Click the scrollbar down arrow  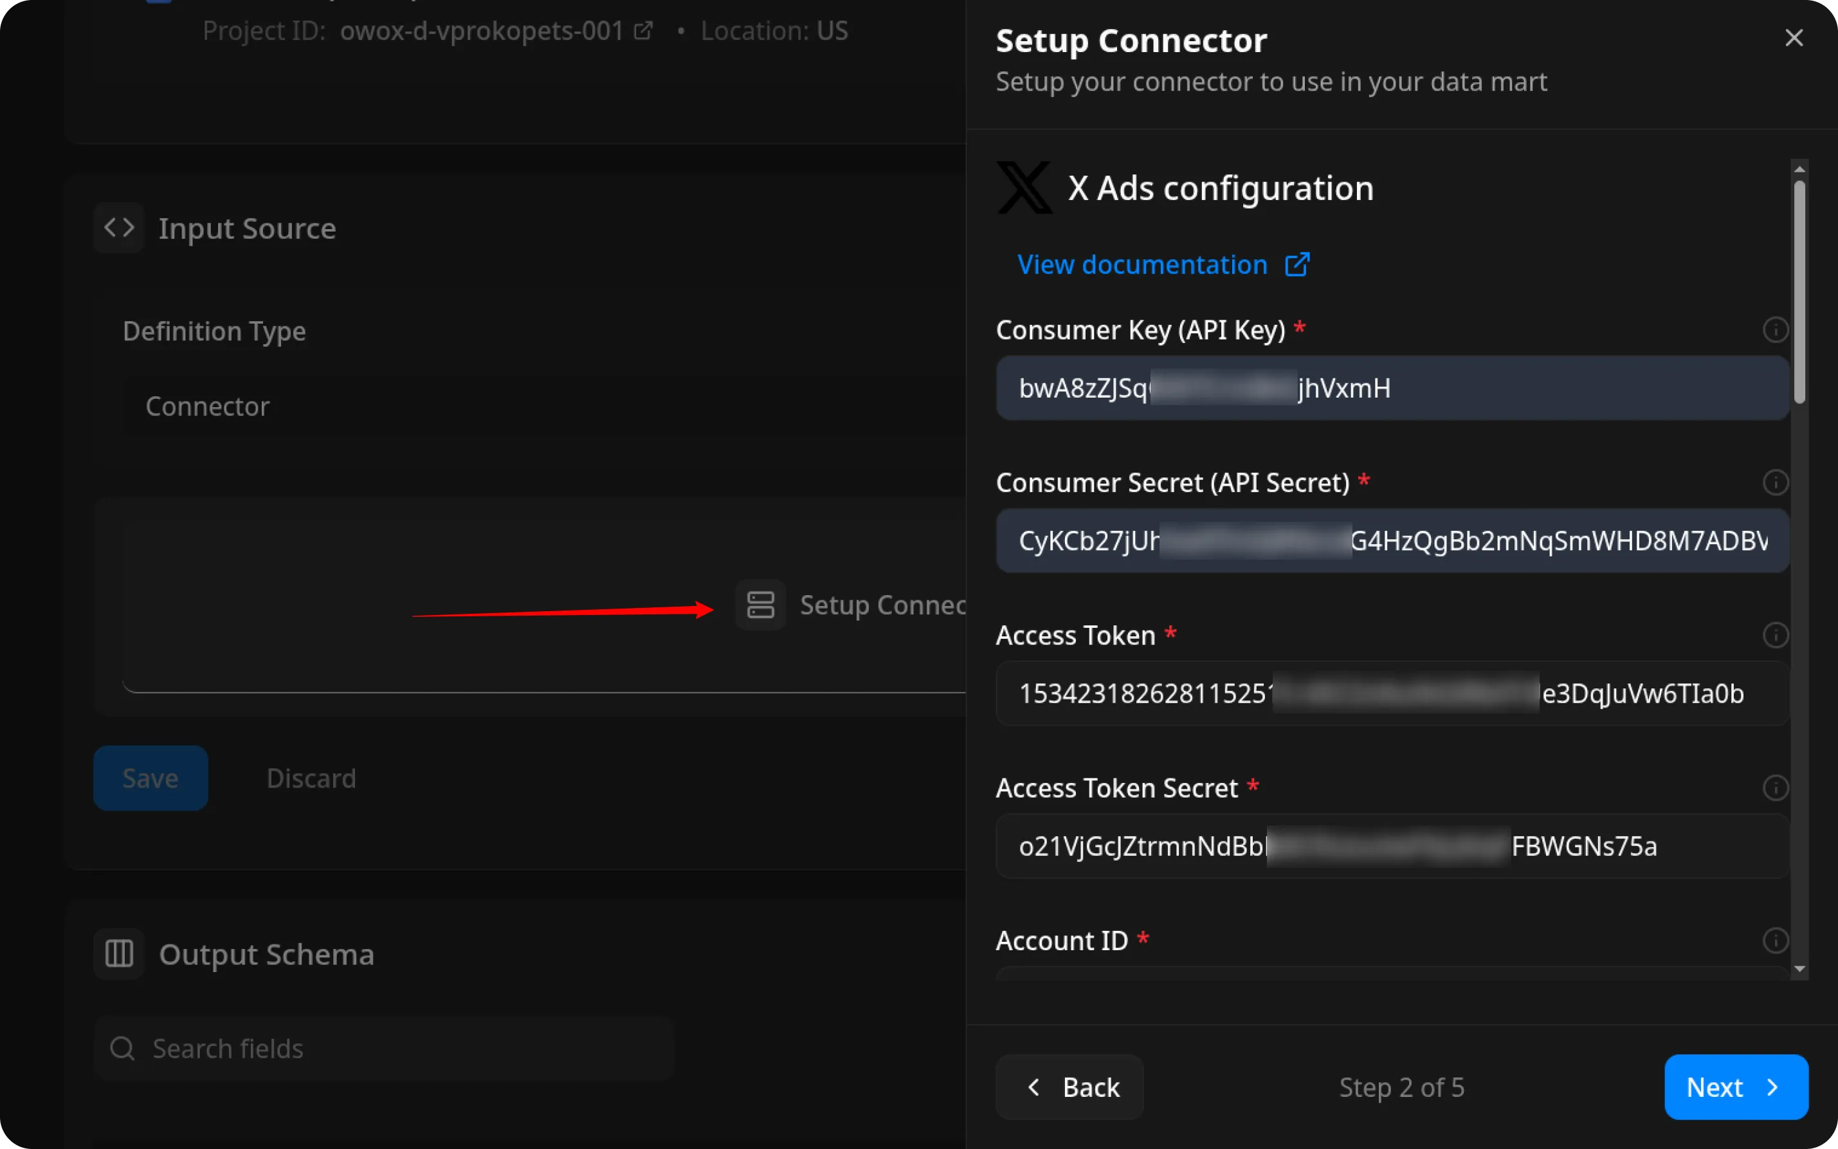[1799, 970]
